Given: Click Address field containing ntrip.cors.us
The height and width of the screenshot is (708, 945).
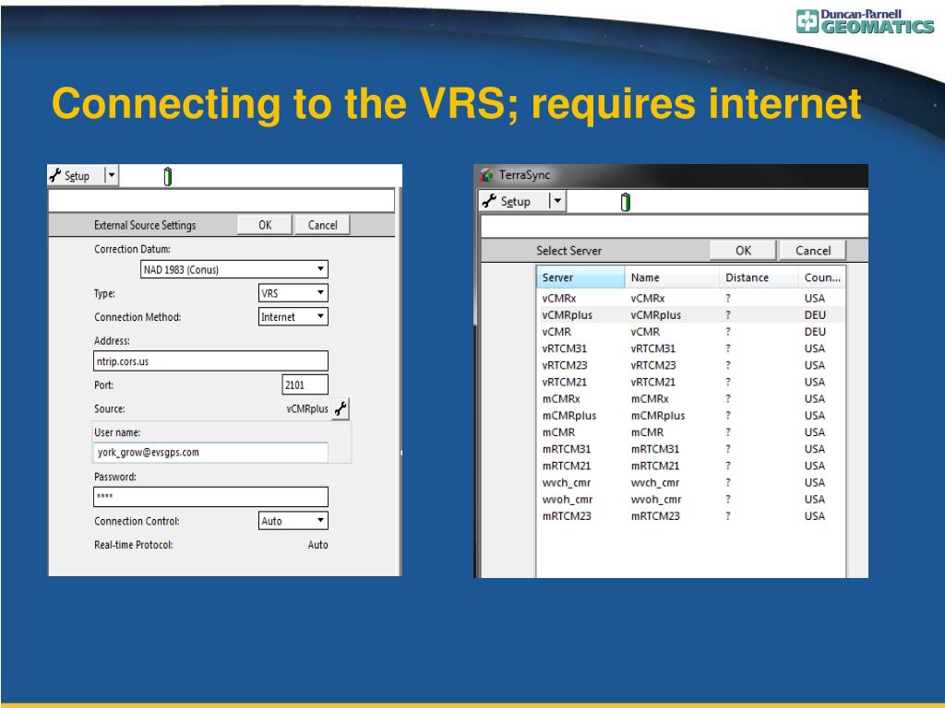Looking at the screenshot, I should point(211,361).
